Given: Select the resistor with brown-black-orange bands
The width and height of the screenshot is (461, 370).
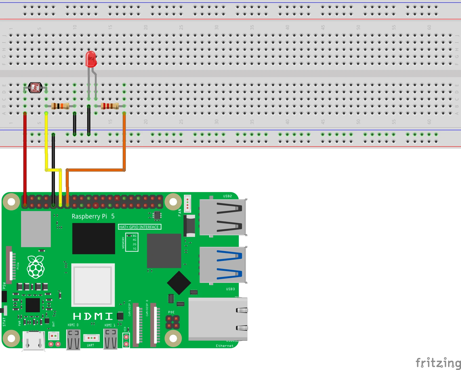Looking at the screenshot, I should [60, 106].
